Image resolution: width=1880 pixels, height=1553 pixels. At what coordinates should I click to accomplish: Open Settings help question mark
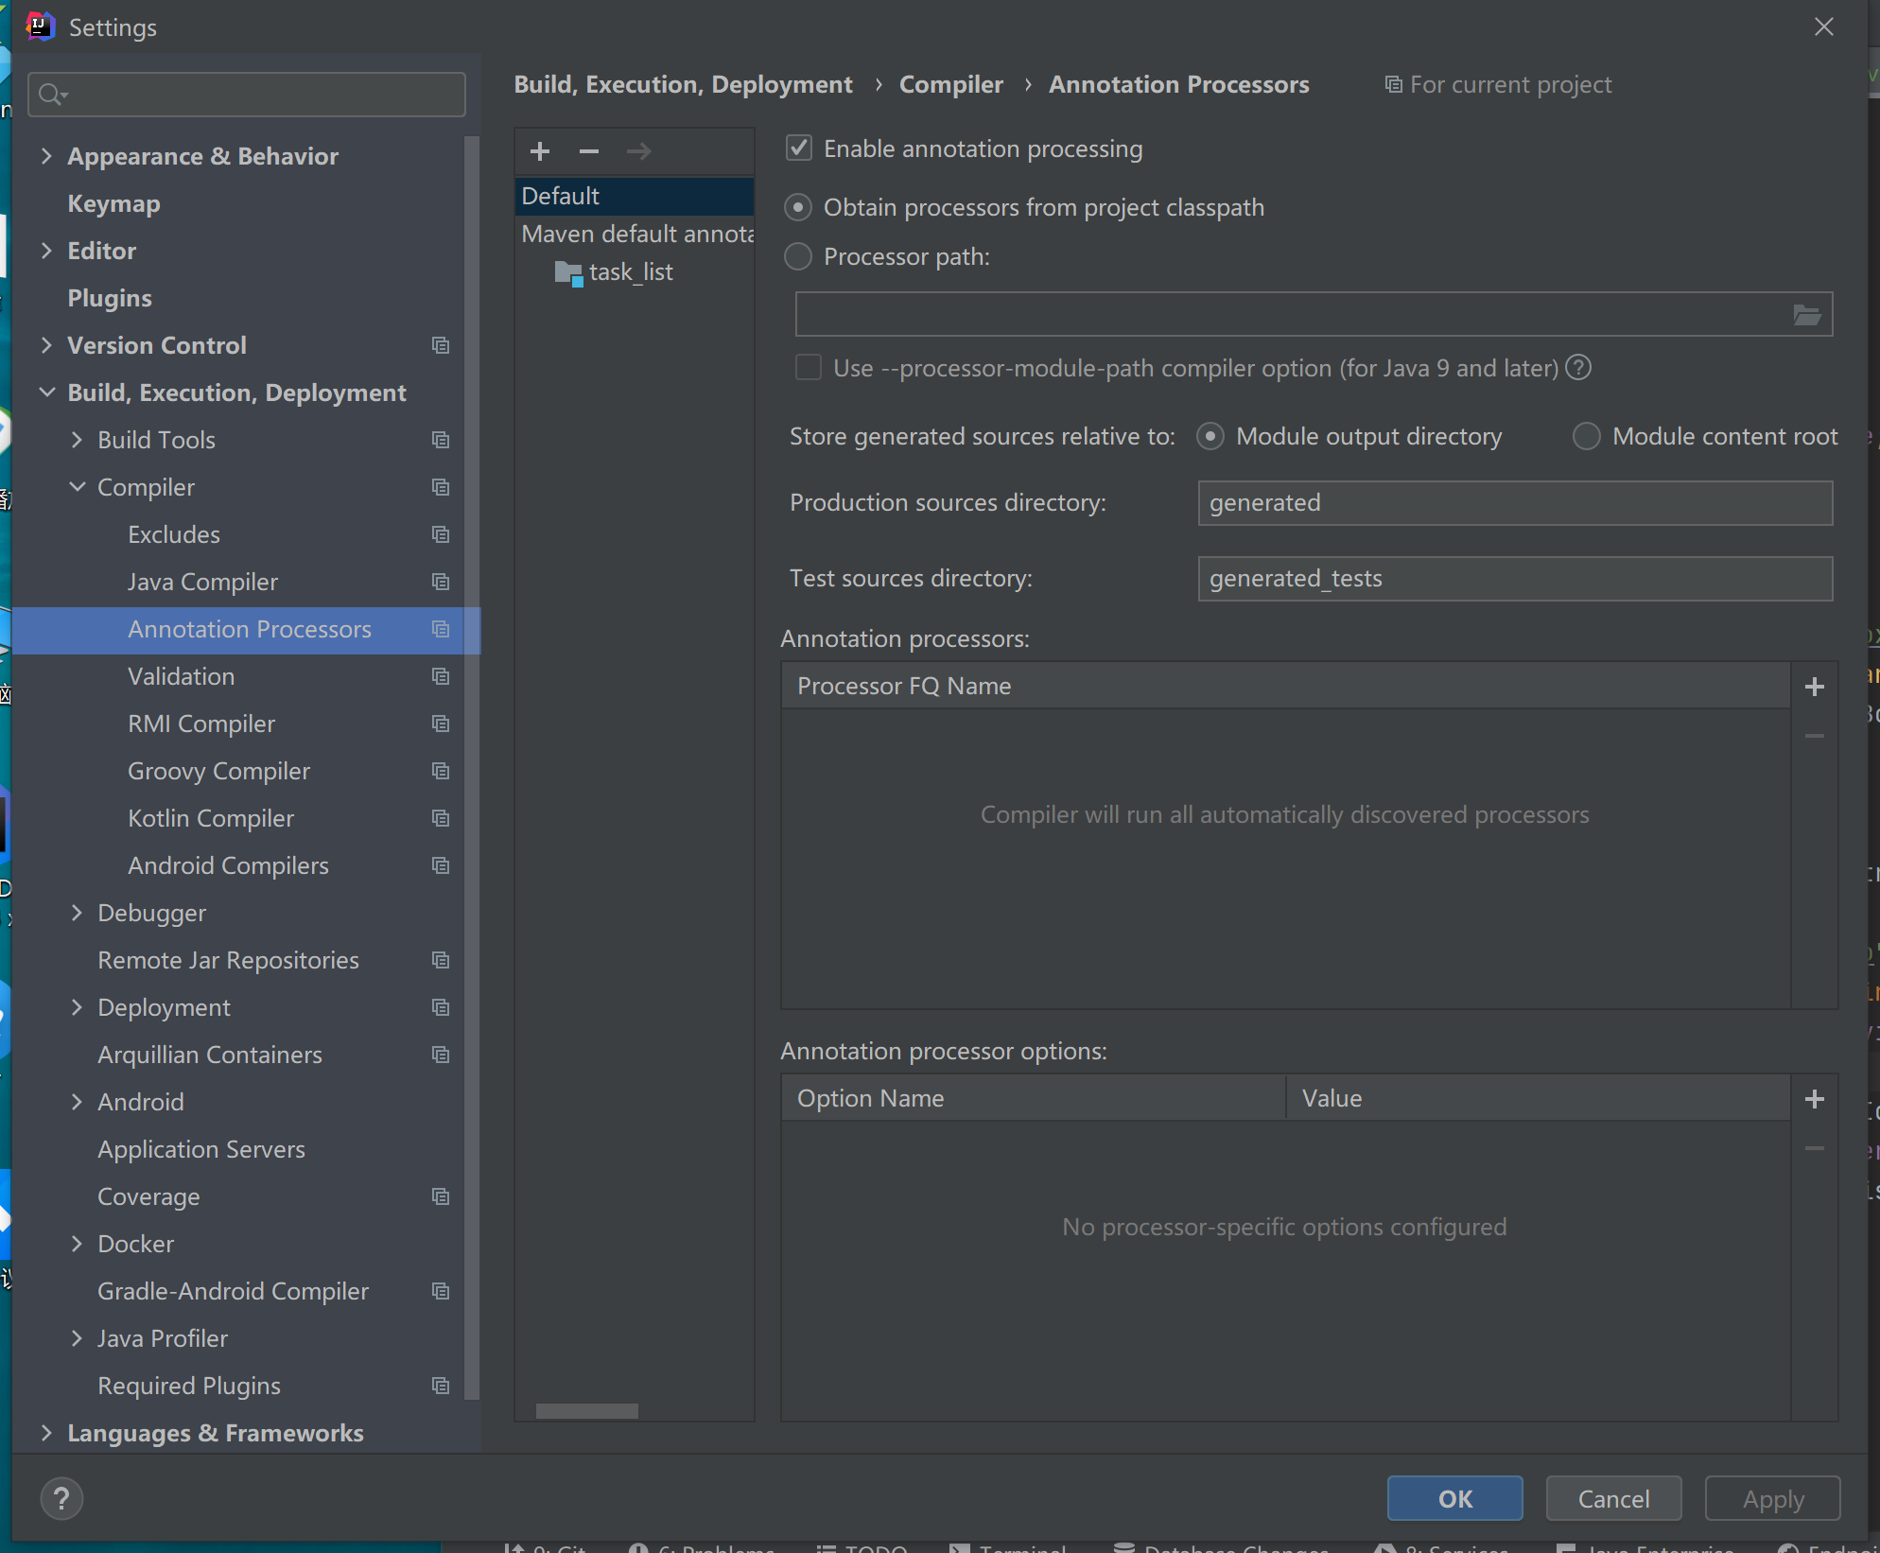pos(61,1499)
